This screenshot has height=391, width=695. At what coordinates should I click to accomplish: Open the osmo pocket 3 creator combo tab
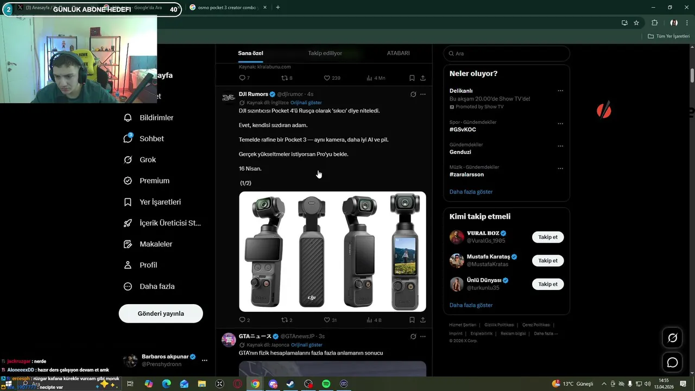pos(226,8)
